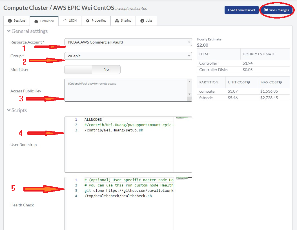Image resolution: width=297 pixels, height=230 pixels.
Task: Click the network icon on Sharing tab
Action: [117, 21]
